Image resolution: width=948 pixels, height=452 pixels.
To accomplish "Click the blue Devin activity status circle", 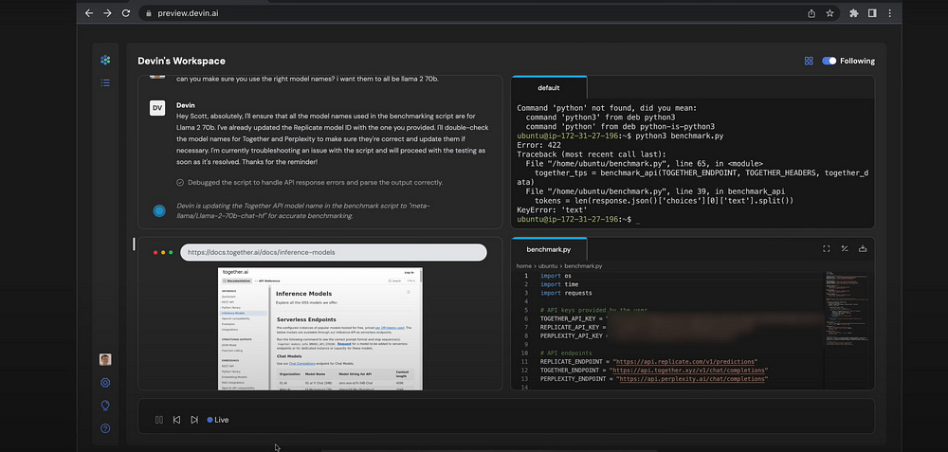I will (x=159, y=211).
